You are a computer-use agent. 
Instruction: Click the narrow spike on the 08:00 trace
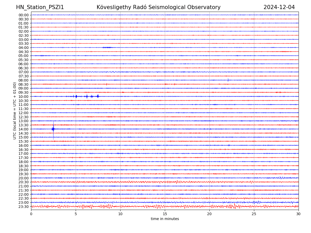pyautogui.click(x=228, y=80)
